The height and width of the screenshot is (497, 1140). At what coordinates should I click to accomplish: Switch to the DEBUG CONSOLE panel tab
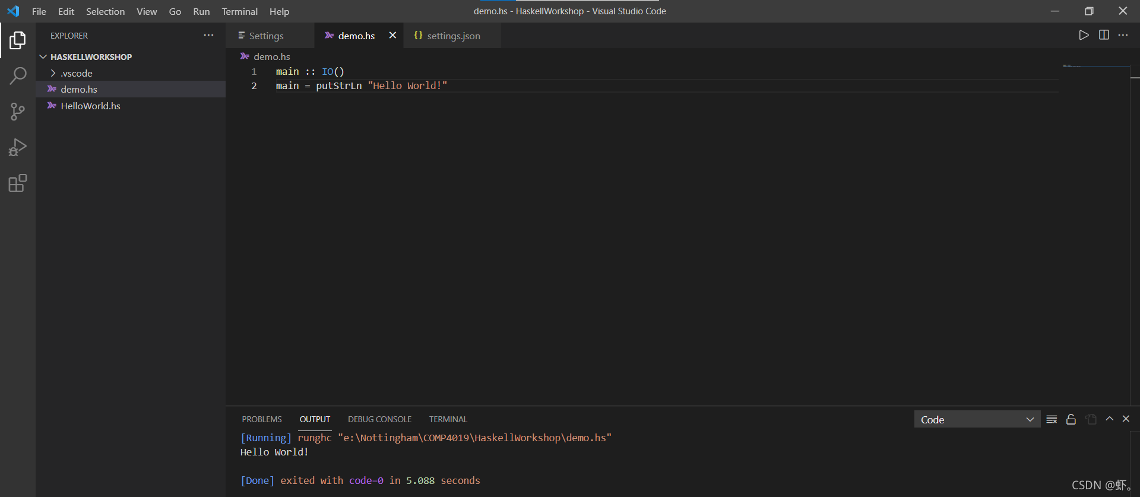379,419
